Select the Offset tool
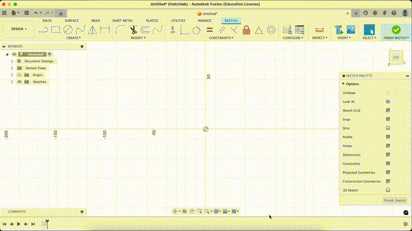Viewport: 412px width, 231px height. [145, 30]
